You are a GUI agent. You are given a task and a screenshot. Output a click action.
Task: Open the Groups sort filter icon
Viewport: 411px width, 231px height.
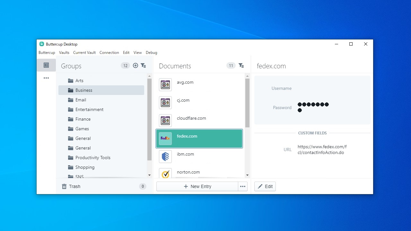[x=143, y=65]
